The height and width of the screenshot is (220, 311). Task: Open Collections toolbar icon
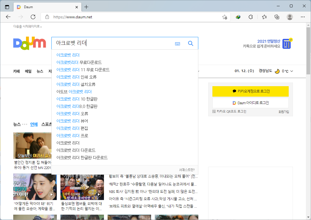click(277, 17)
